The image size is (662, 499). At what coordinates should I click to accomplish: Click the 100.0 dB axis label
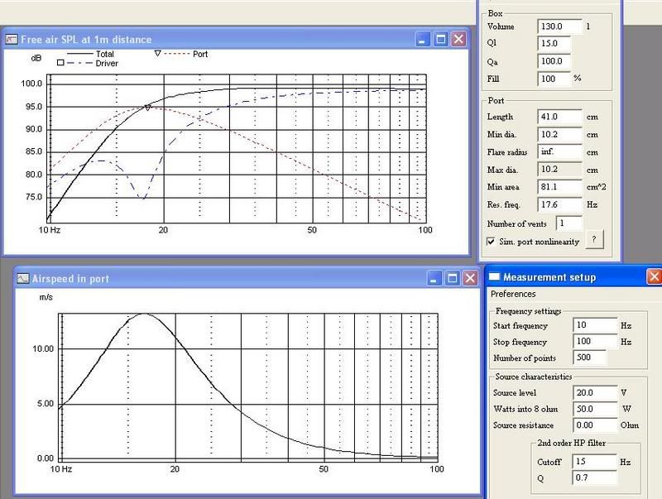pyautogui.click(x=31, y=84)
